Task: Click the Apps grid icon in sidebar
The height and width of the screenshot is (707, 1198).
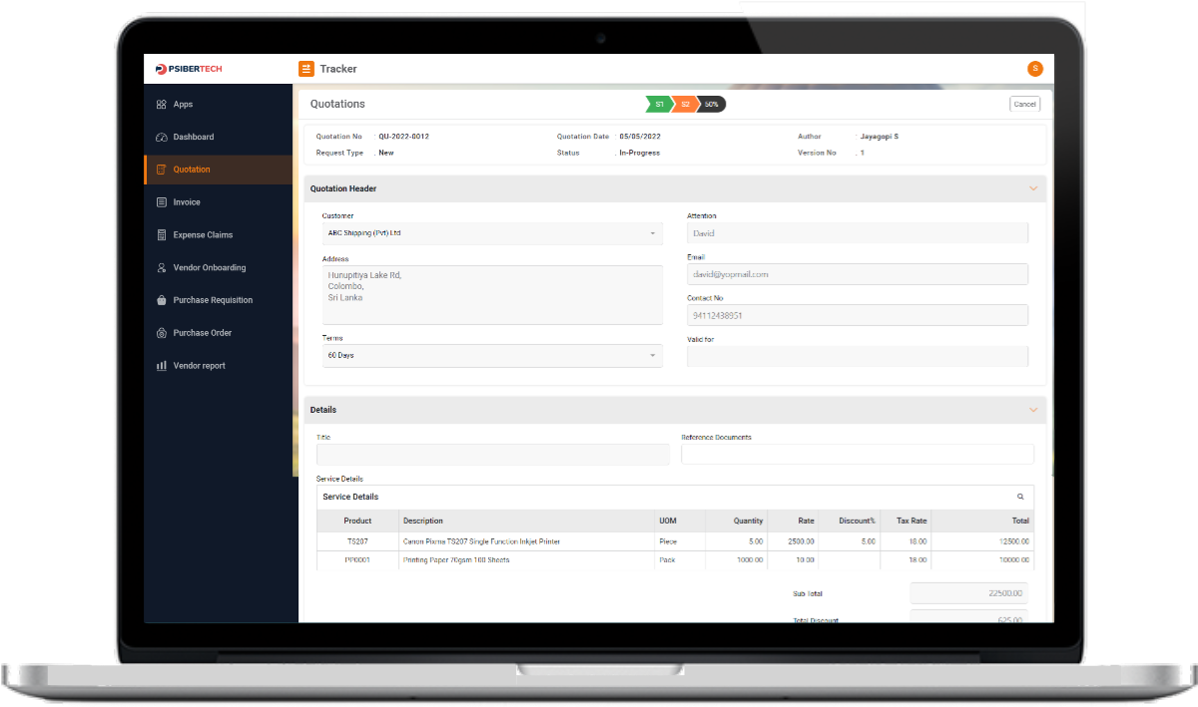Action: (162, 105)
